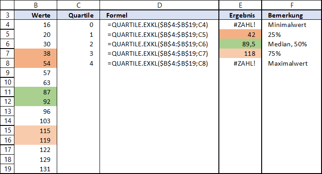This screenshot has height=174, width=322.
Task: Click the formula cell referencing C6
Action: click(159, 44)
